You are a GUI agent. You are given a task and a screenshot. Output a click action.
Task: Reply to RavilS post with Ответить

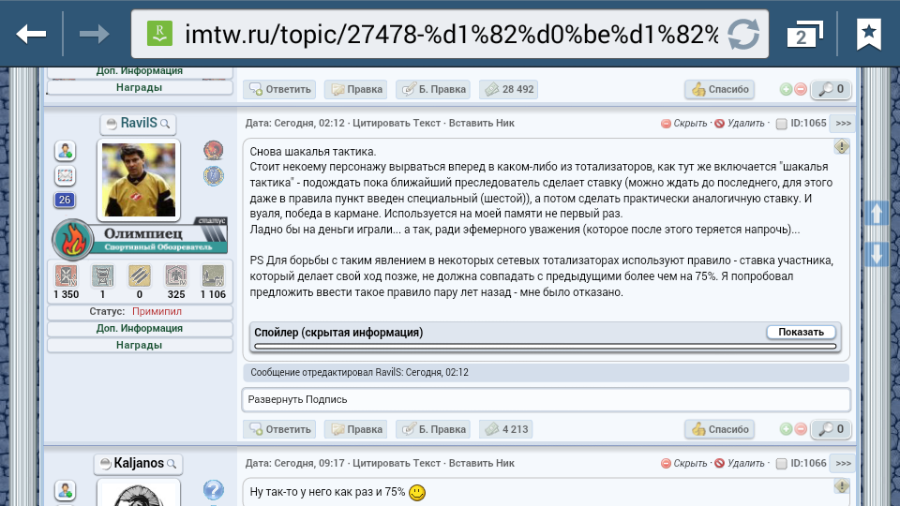[279, 429]
